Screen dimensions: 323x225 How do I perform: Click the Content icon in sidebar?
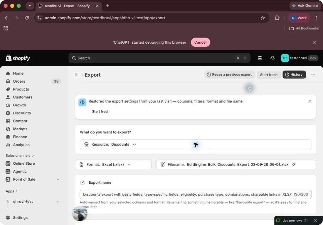[x=8, y=121]
